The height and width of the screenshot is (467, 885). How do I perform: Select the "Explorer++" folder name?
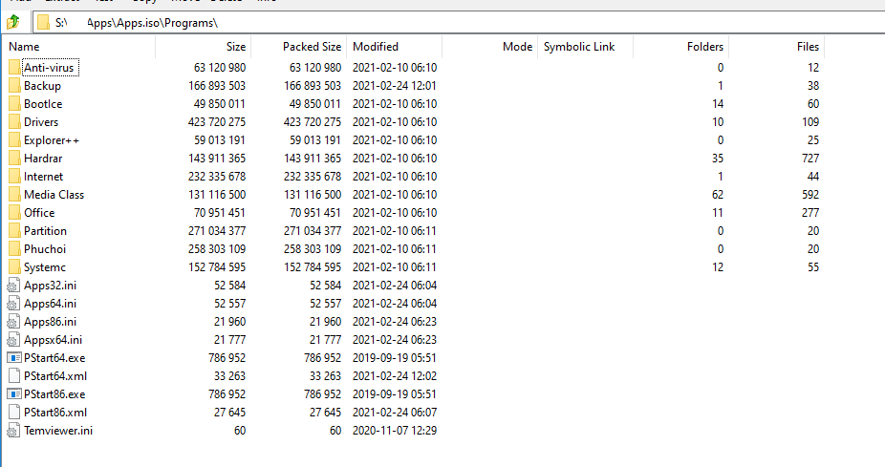[x=52, y=139]
